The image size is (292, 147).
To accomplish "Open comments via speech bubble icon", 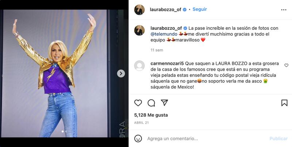I will coord(151,103).
